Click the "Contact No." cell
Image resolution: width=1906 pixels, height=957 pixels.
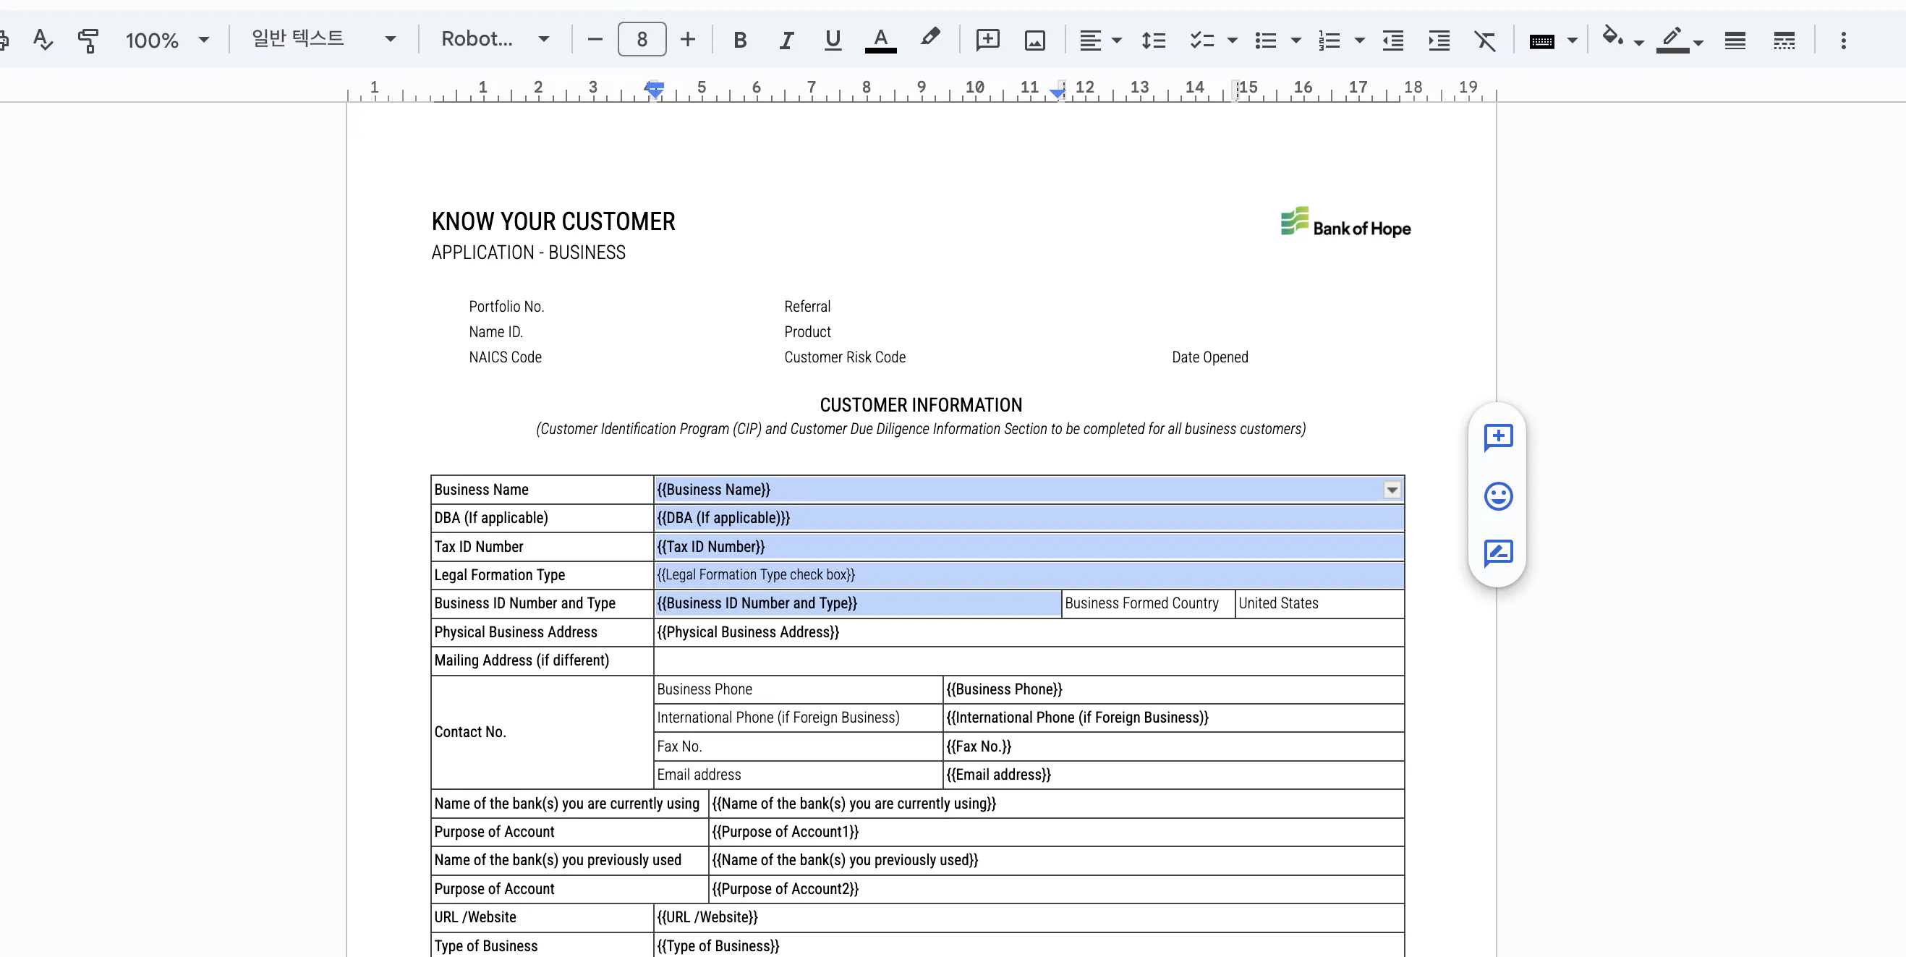[x=542, y=732]
